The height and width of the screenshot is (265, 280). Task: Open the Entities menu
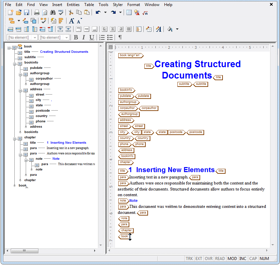pyautogui.click(x=73, y=5)
